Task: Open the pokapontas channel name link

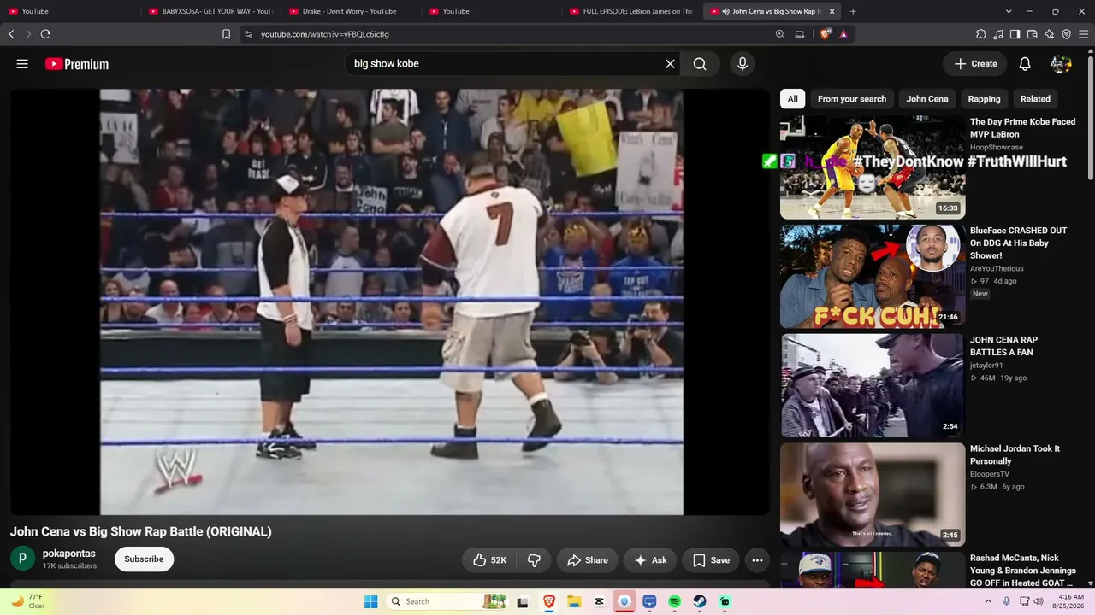Action: pyautogui.click(x=69, y=553)
